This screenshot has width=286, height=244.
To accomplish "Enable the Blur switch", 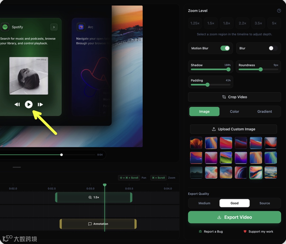I will pyautogui.click(x=273, y=48).
